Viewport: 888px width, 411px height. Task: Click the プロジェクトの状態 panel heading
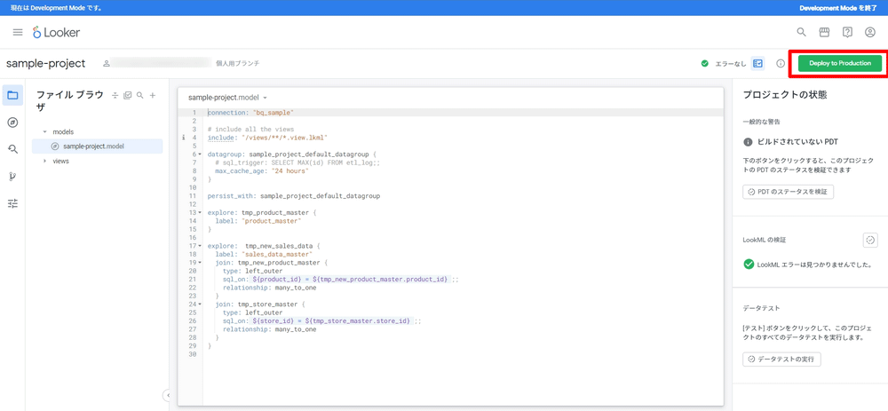[786, 95]
